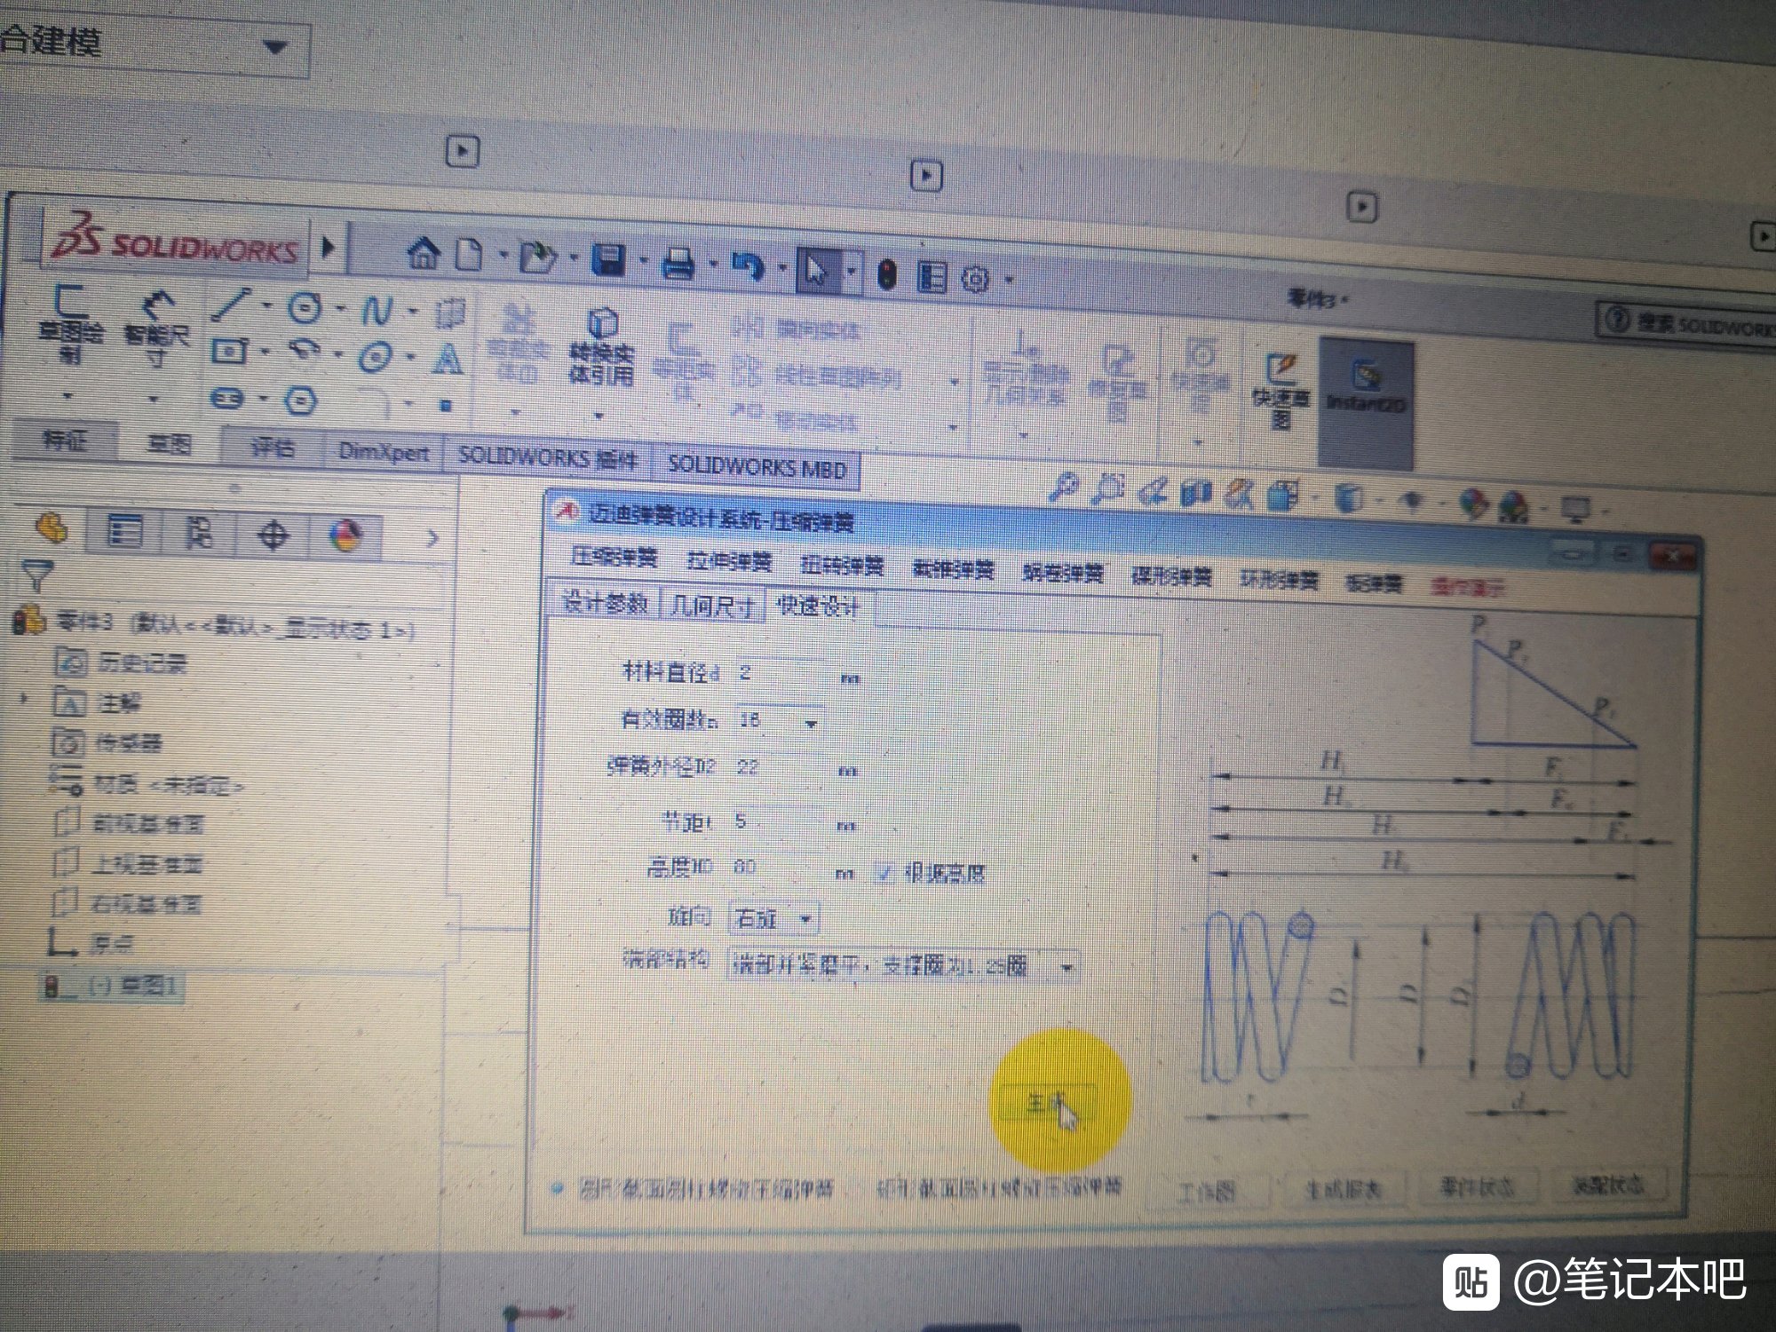Pick the Corner Rectangle sketch tool
This screenshot has height=1332, width=1776.
coord(230,352)
